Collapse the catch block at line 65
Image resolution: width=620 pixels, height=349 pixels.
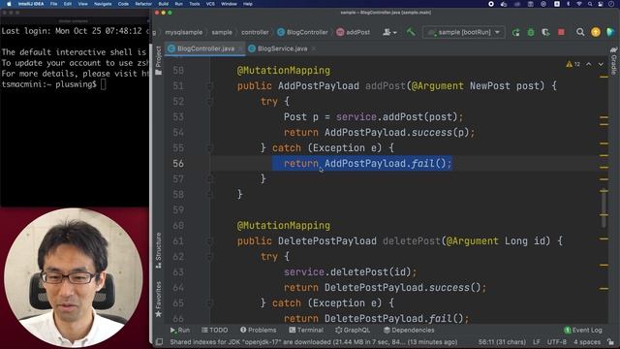(x=210, y=303)
